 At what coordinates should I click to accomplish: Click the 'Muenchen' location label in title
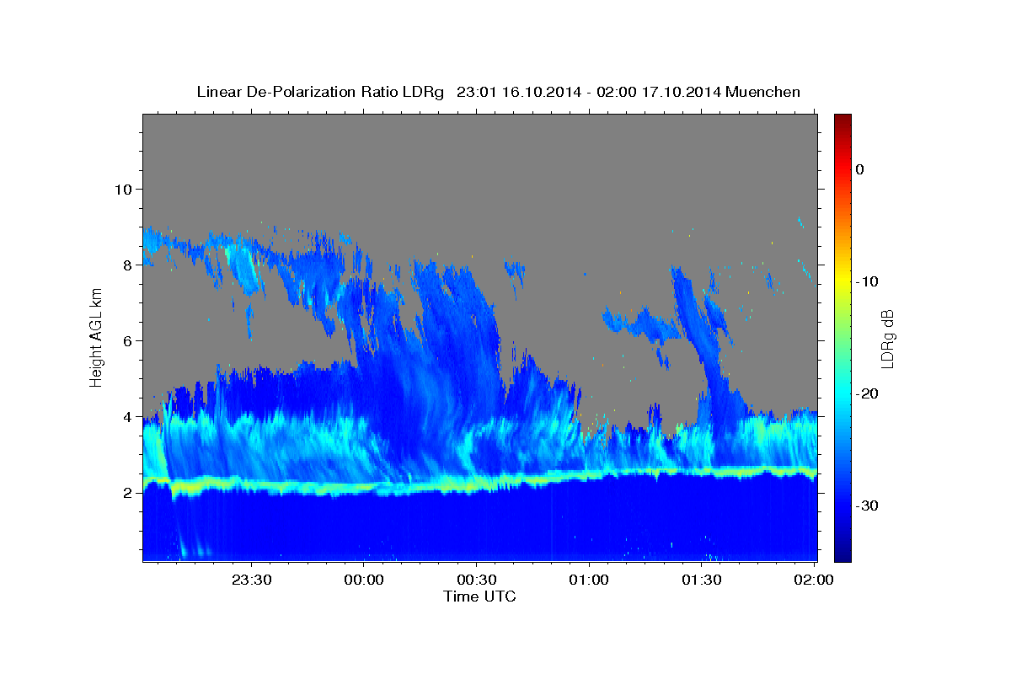[x=762, y=92]
